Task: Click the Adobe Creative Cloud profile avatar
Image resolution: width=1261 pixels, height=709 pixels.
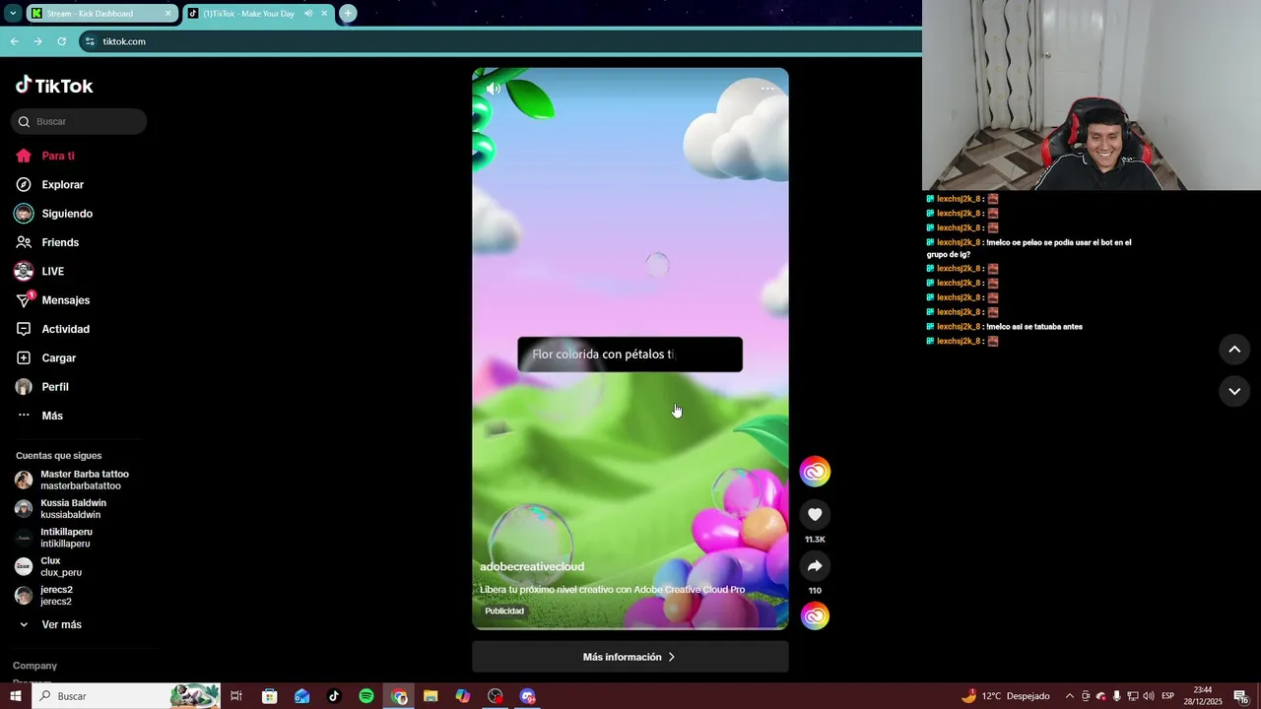Action: click(x=815, y=472)
